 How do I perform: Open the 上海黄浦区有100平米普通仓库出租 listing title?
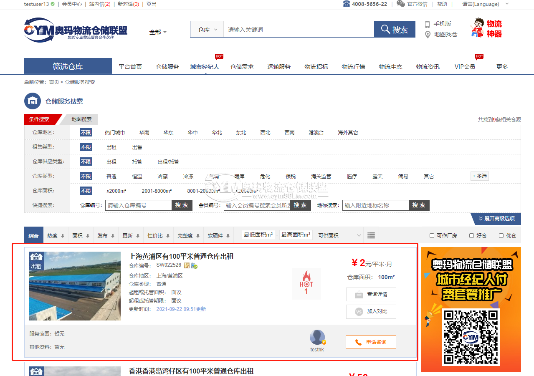pyautogui.click(x=181, y=256)
